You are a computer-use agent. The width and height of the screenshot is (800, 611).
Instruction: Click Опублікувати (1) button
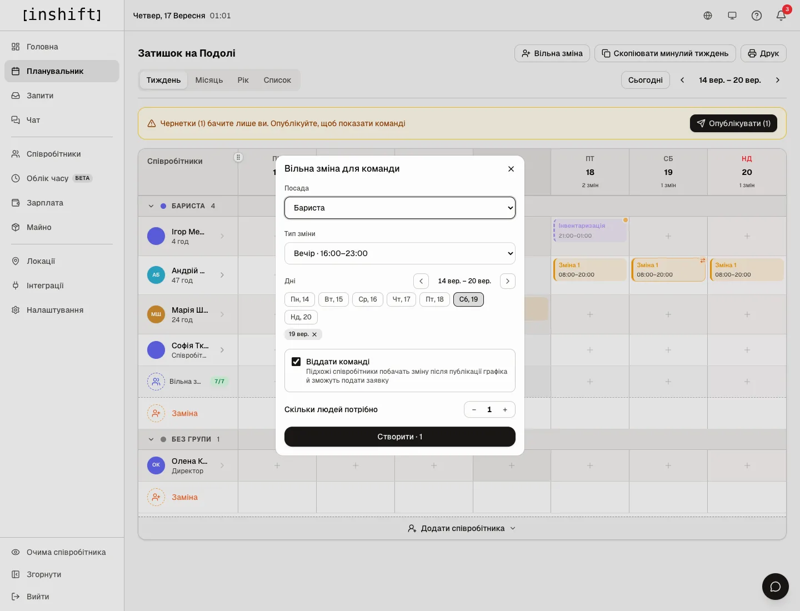tap(733, 123)
